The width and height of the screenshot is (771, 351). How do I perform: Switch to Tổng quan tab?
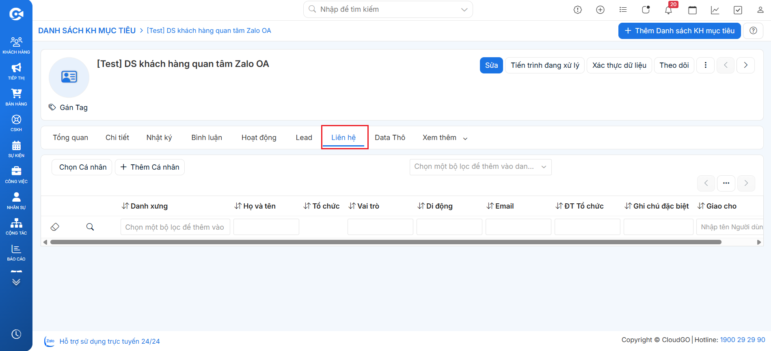click(x=70, y=138)
